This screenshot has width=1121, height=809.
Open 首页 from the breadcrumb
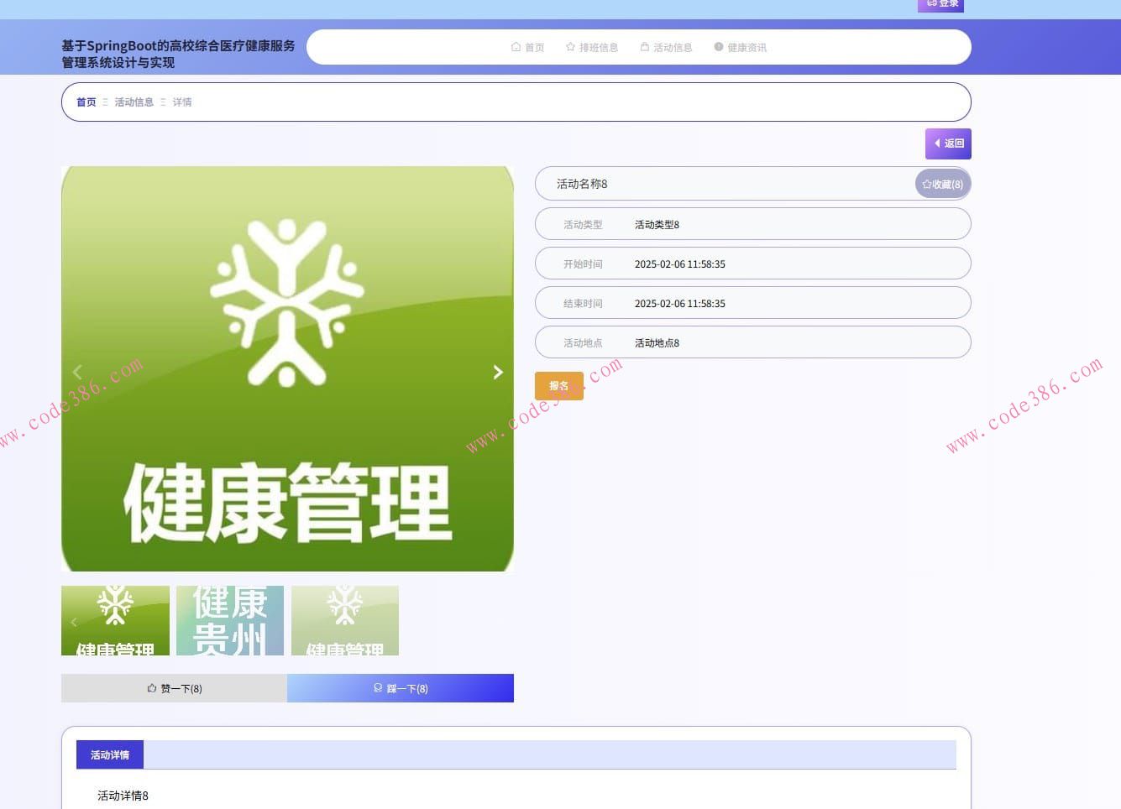86,102
